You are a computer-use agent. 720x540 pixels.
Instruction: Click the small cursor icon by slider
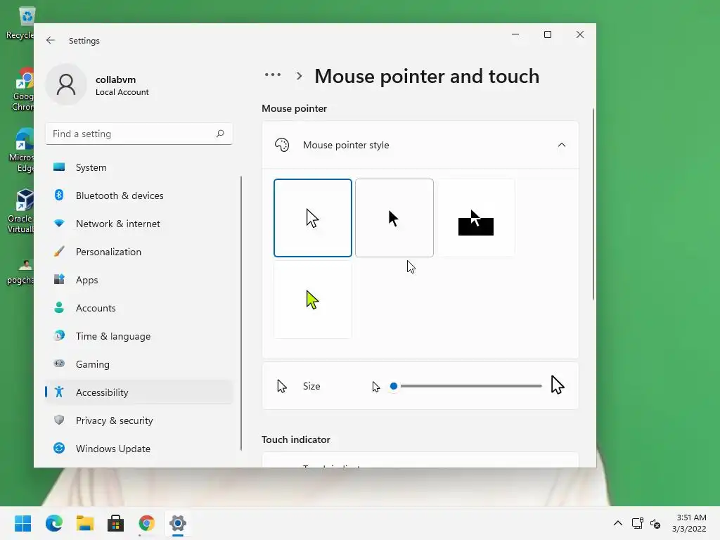tap(376, 387)
